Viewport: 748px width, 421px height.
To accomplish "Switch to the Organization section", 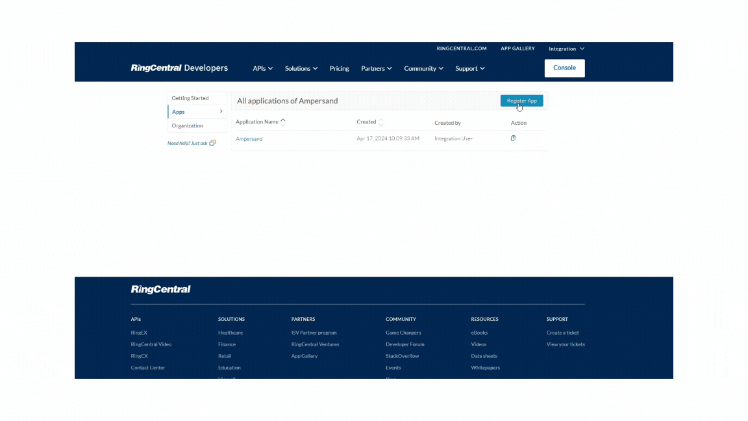I will 190,125.
